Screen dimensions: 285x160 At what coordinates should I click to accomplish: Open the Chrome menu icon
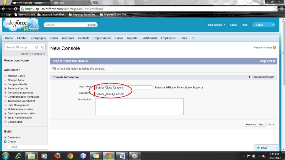tap(282, 9)
